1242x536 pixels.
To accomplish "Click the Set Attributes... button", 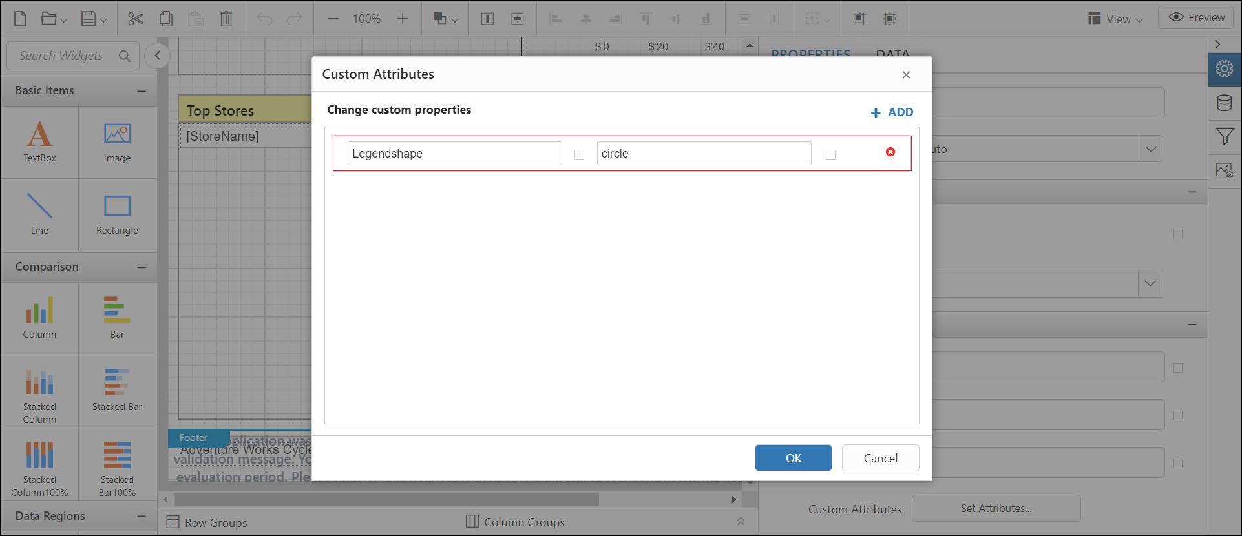I will 996,508.
